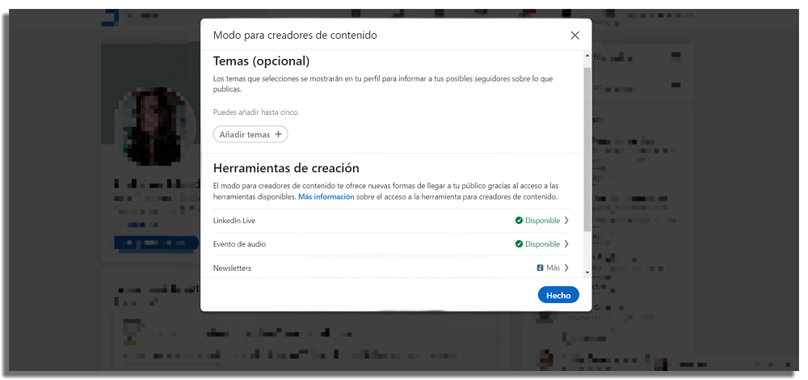Open the Más información link
Image resolution: width=808 pixels, height=380 pixels.
click(x=326, y=196)
